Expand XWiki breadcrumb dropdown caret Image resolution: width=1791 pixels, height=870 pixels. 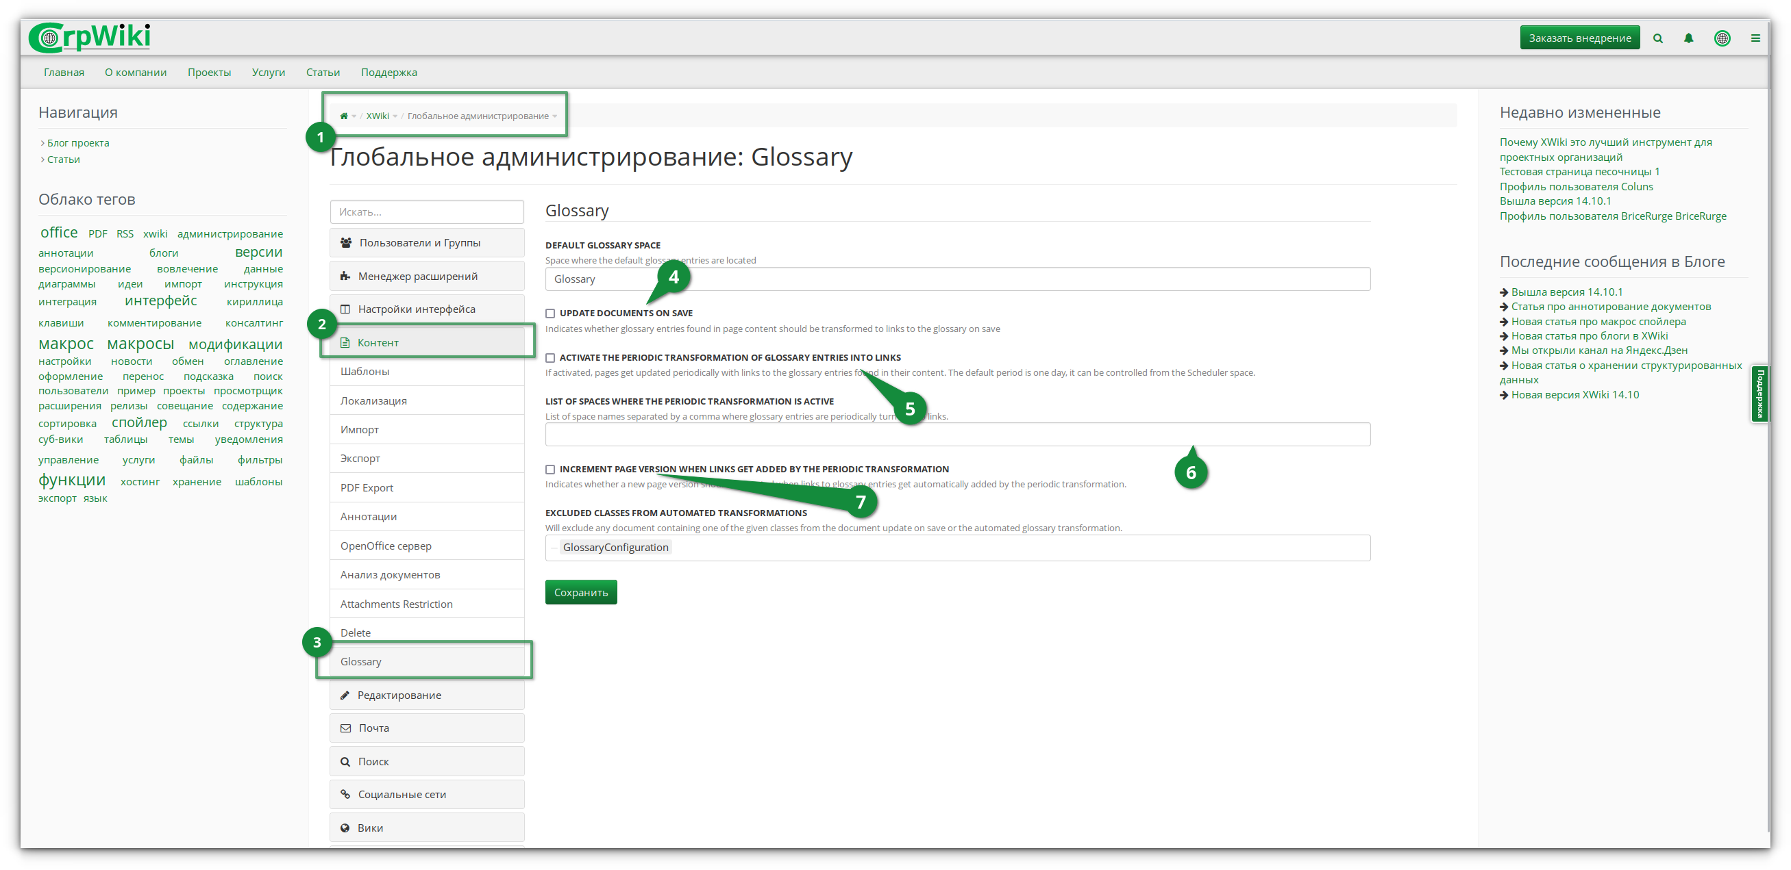(395, 116)
